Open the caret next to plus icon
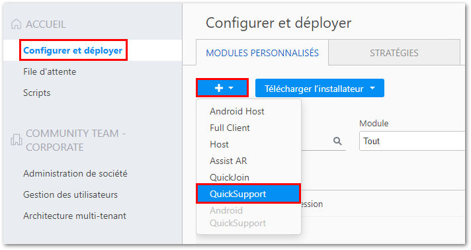471x250 pixels. (x=231, y=88)
